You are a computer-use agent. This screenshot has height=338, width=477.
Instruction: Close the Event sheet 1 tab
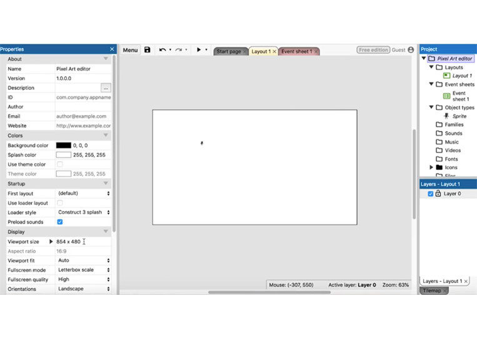[x=316, y=52]
